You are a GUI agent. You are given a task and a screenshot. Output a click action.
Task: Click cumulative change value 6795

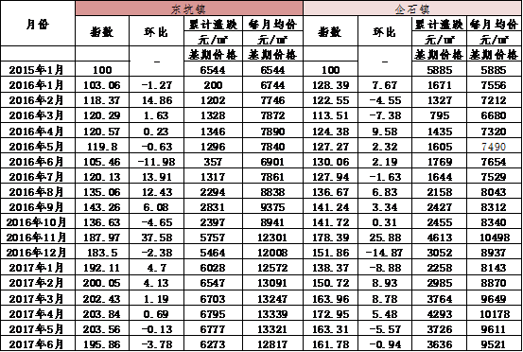[213, 314]
